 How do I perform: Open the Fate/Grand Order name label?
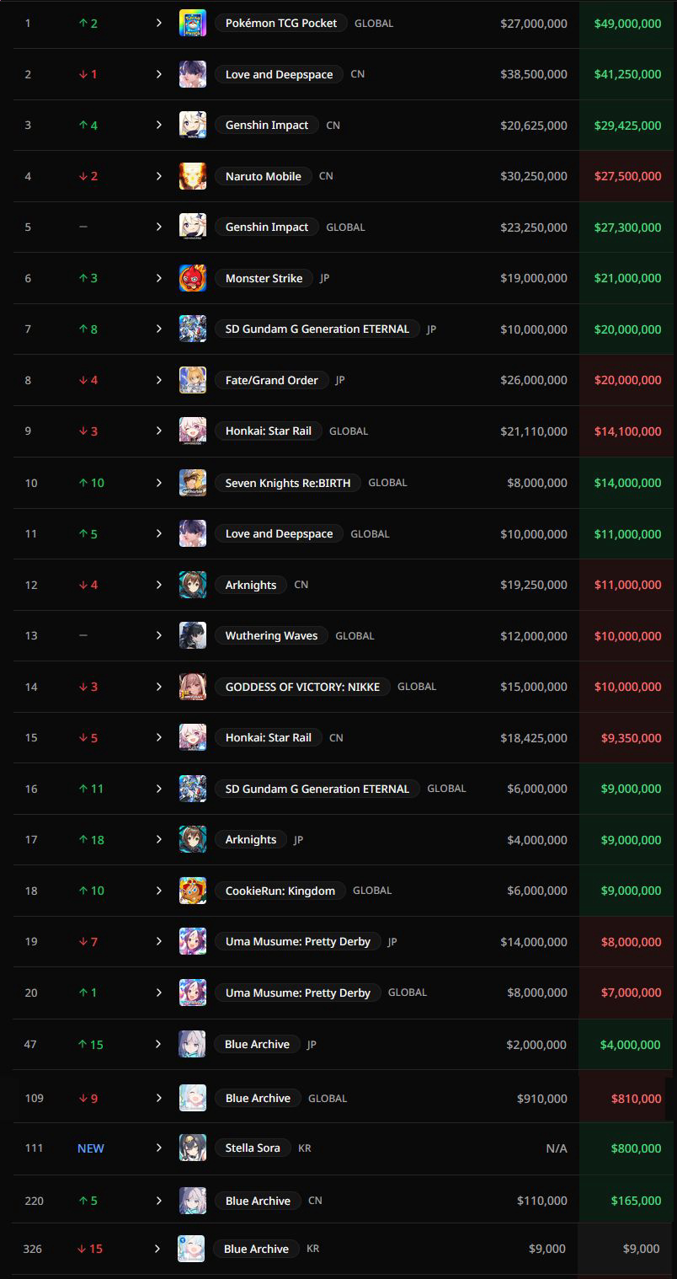pyautogui.click(x=272, y=380)
